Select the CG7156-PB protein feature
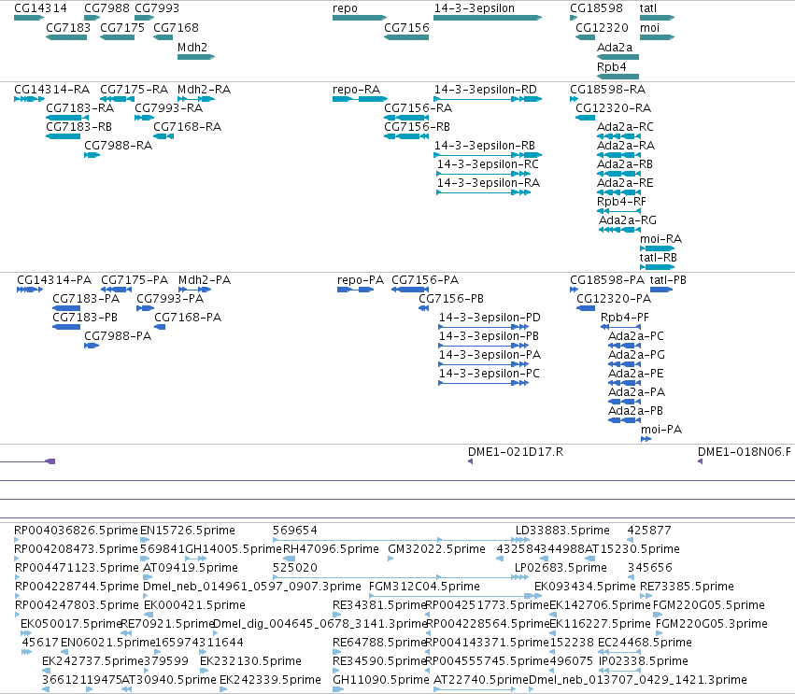Screen dimensions: 795x694 tap(424, 308)
